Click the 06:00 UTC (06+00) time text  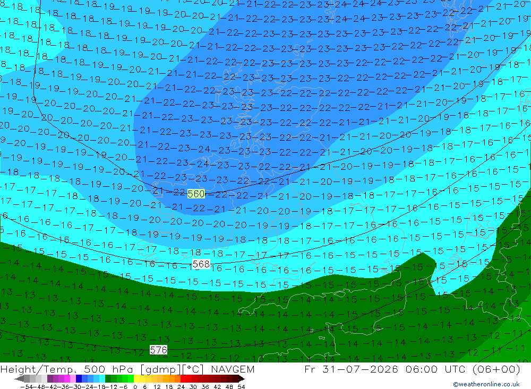tap(463, 369)
